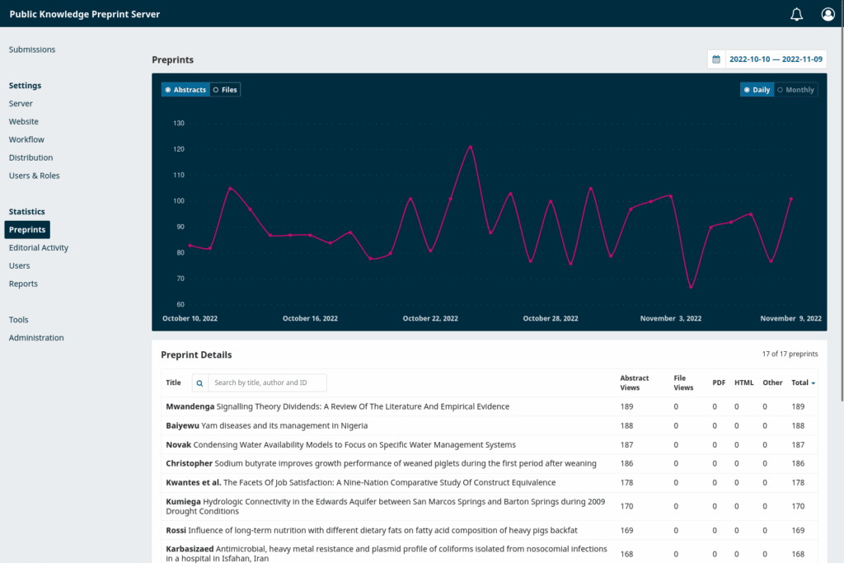Open the Reports section
Image resolution: width=844 pixels, height=563 pixels.
pyautogui.click(x=23, y=284)
